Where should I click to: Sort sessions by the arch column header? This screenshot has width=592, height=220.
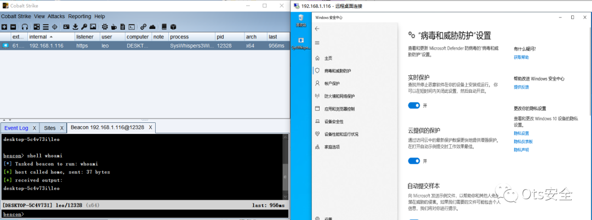click(x=255, y=37)
